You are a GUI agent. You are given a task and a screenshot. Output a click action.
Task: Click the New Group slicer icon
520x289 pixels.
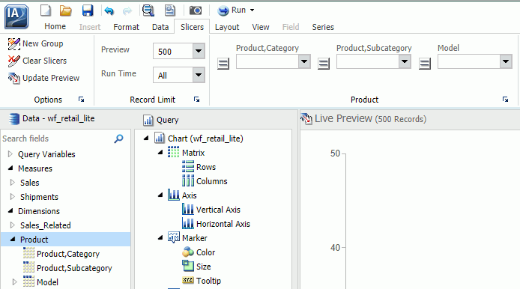coord(14,43)
